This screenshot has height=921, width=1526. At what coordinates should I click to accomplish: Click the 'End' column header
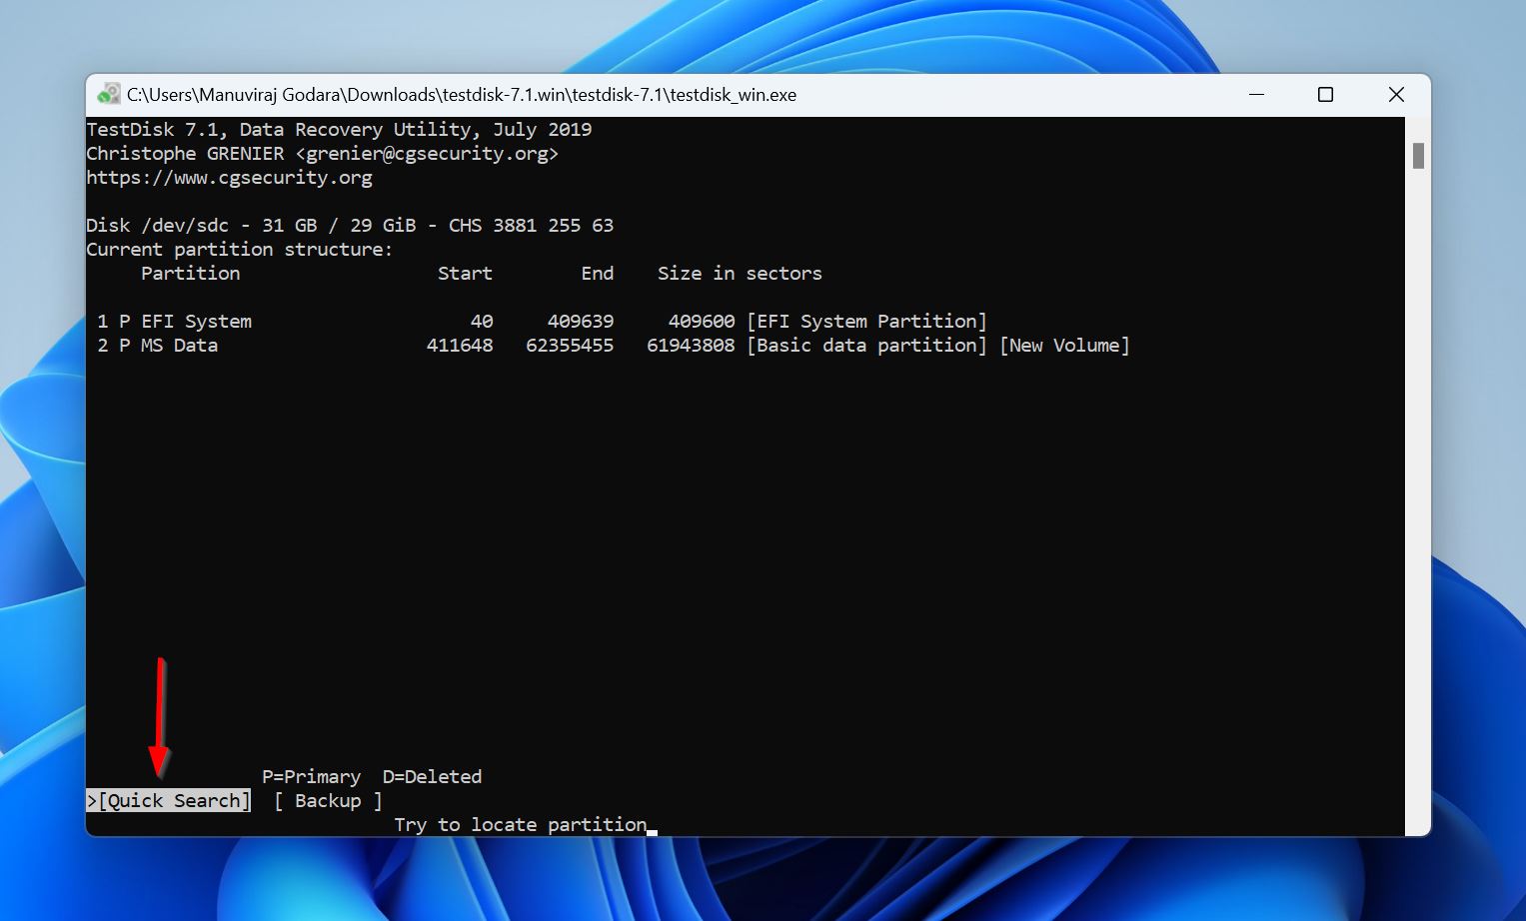598,273
